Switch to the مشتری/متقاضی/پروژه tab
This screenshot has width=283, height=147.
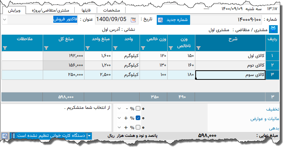pyautogui.click(x=50, y=10)
